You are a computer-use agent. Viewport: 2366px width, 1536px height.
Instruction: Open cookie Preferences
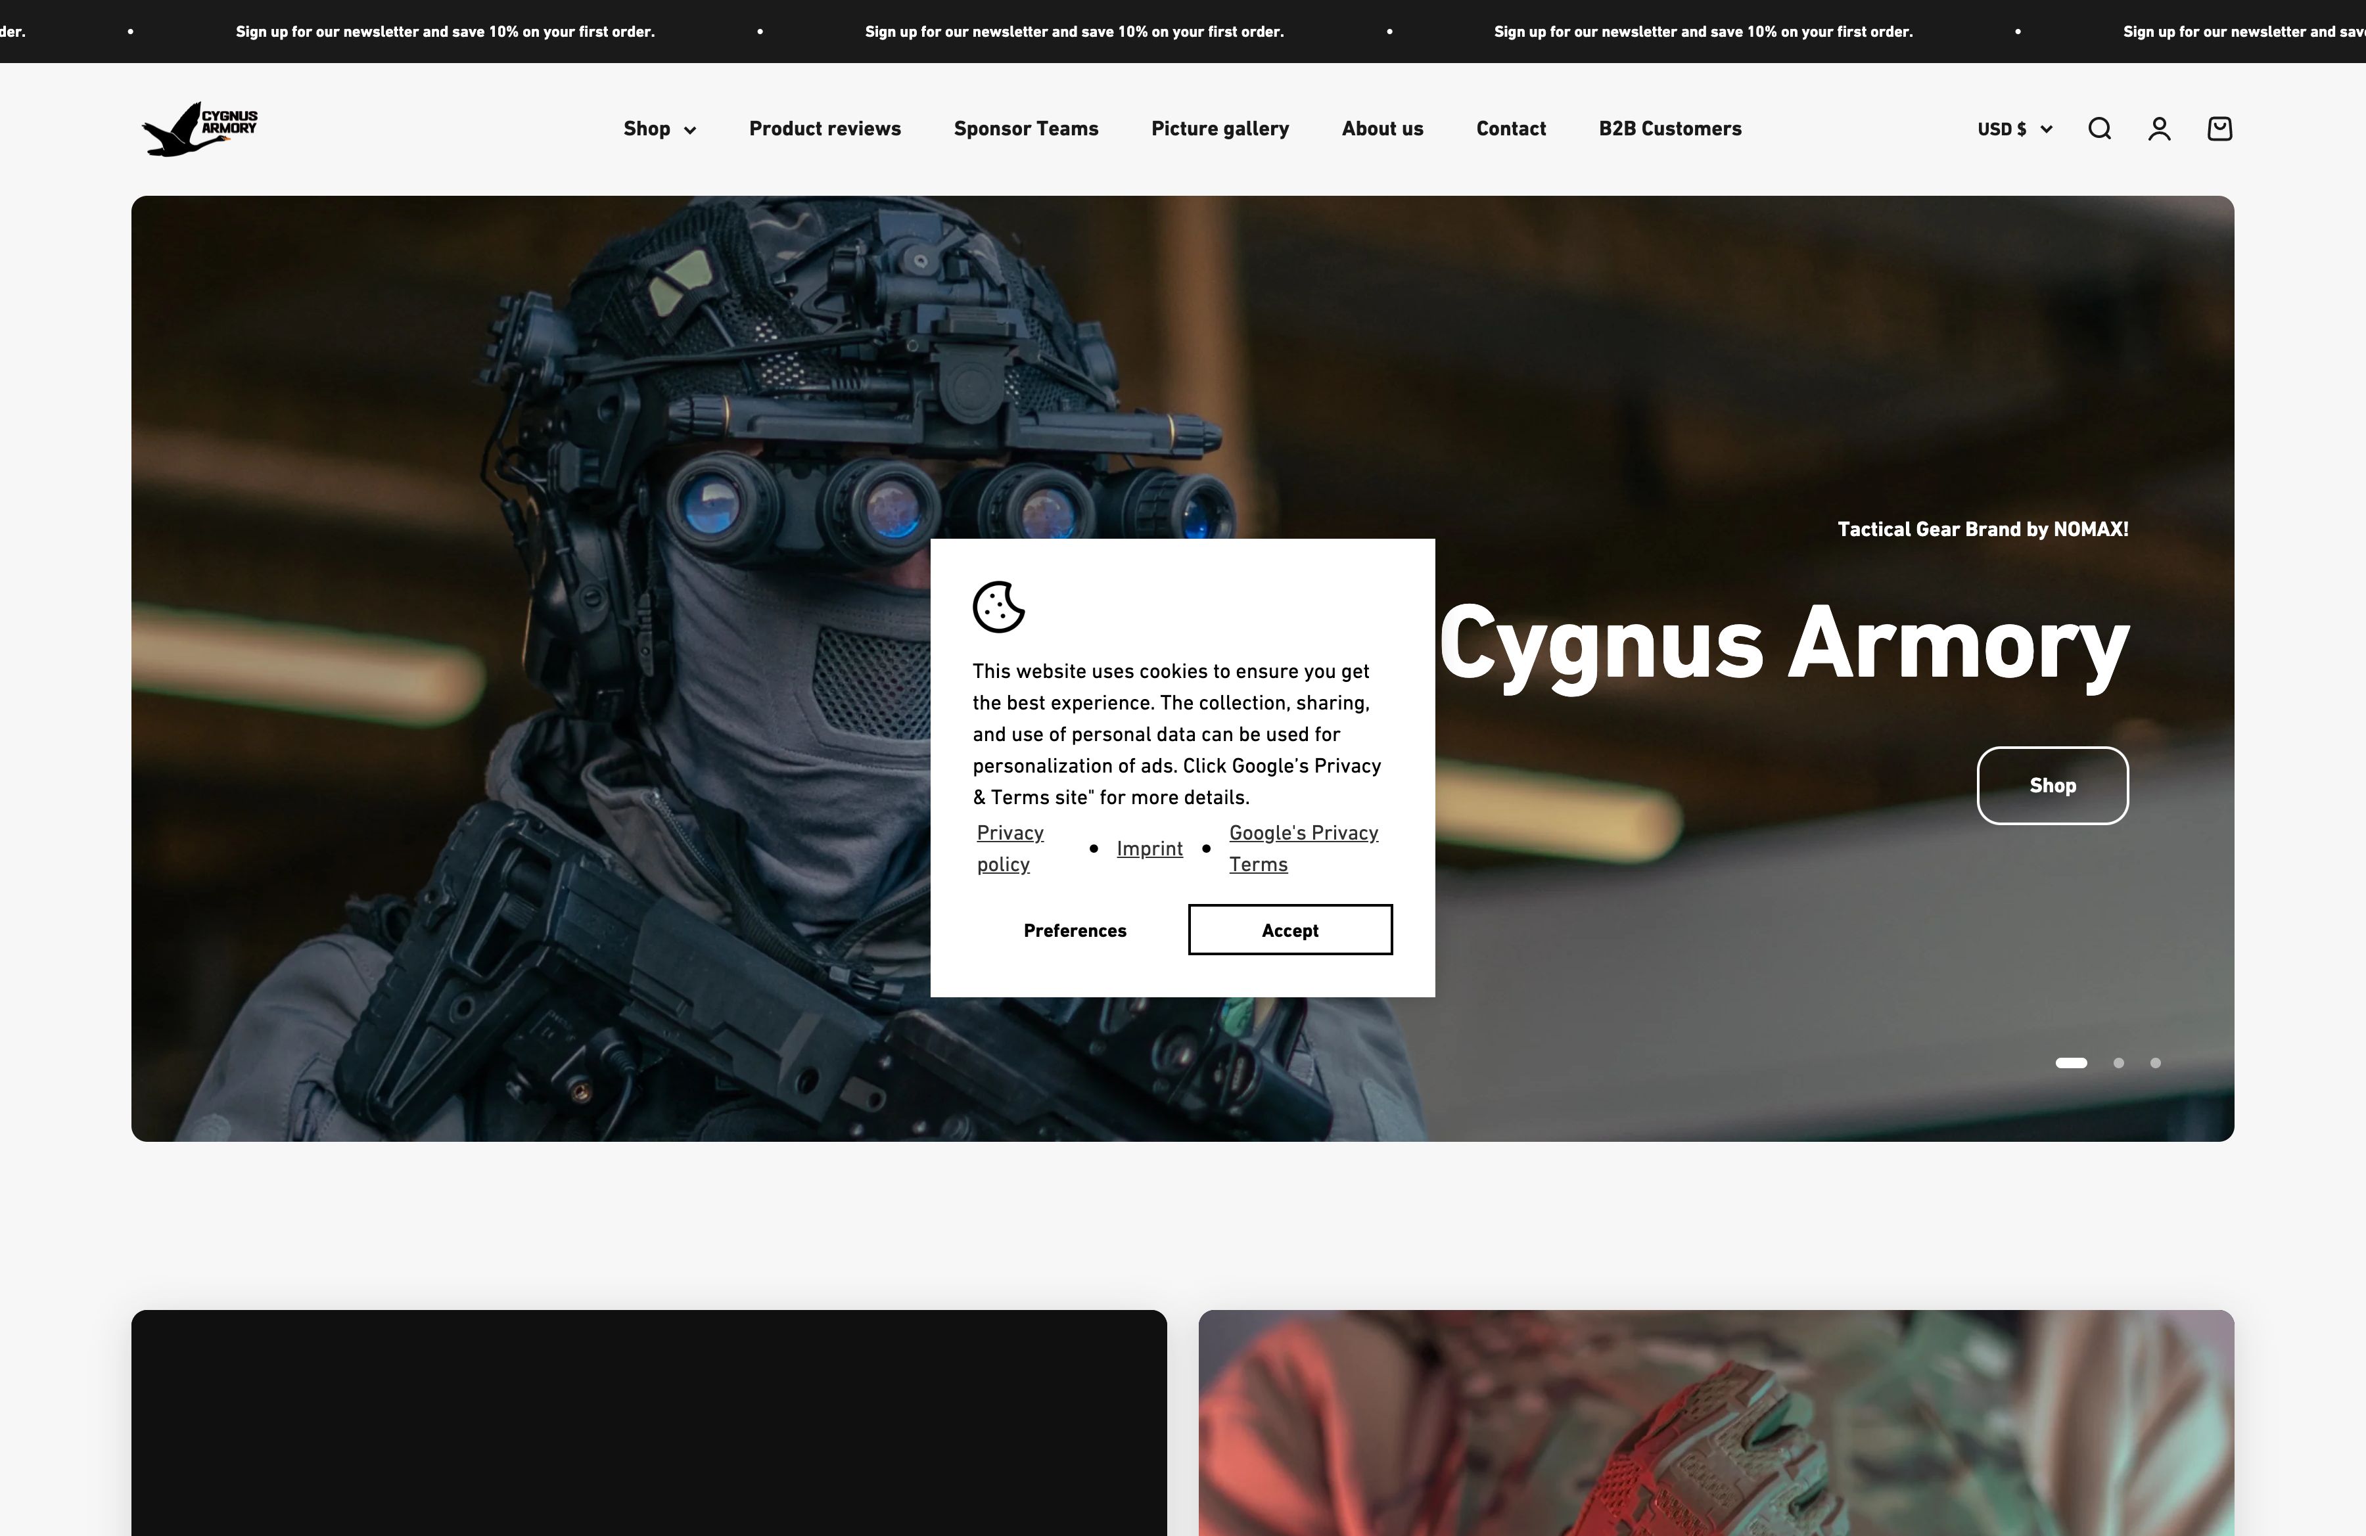(x=1075, y=930)
